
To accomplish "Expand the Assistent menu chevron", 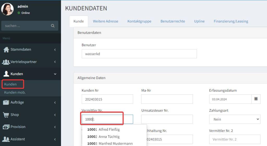I will click(x=55, y=139).
